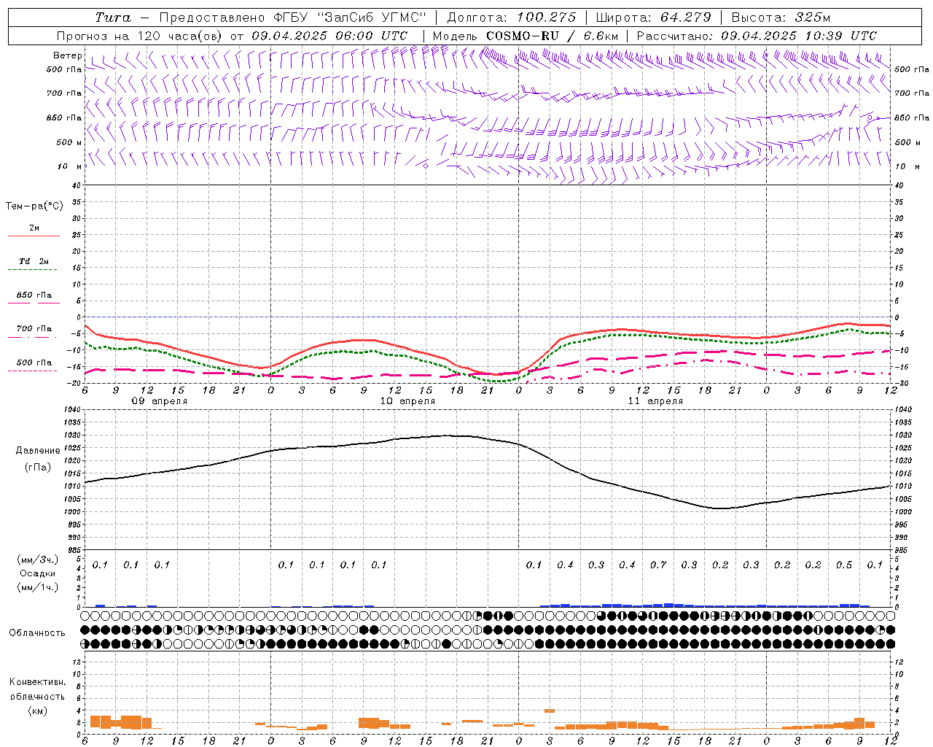
Task: Click the dashed "700 гПа" temperature legend entry
Action: [34, 329]
